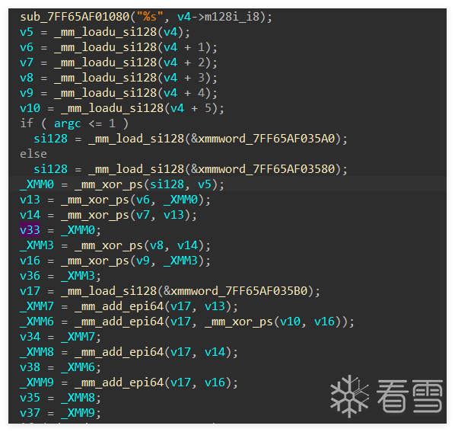The height and width of the screenshot is (432, 455).
Task: Open the xmmword_7FF65AF035A0 reference
Action: point(266,139)
